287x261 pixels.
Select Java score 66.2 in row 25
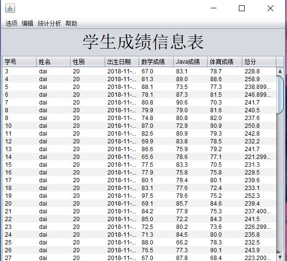click(191, 243)
